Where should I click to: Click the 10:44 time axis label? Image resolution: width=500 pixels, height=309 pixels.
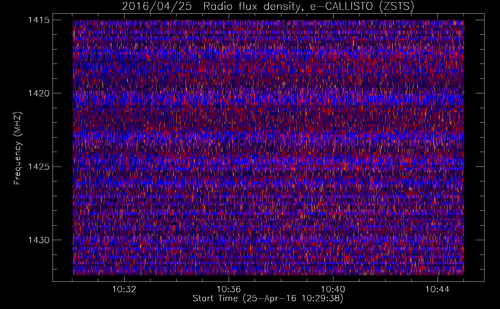(438, 290)
